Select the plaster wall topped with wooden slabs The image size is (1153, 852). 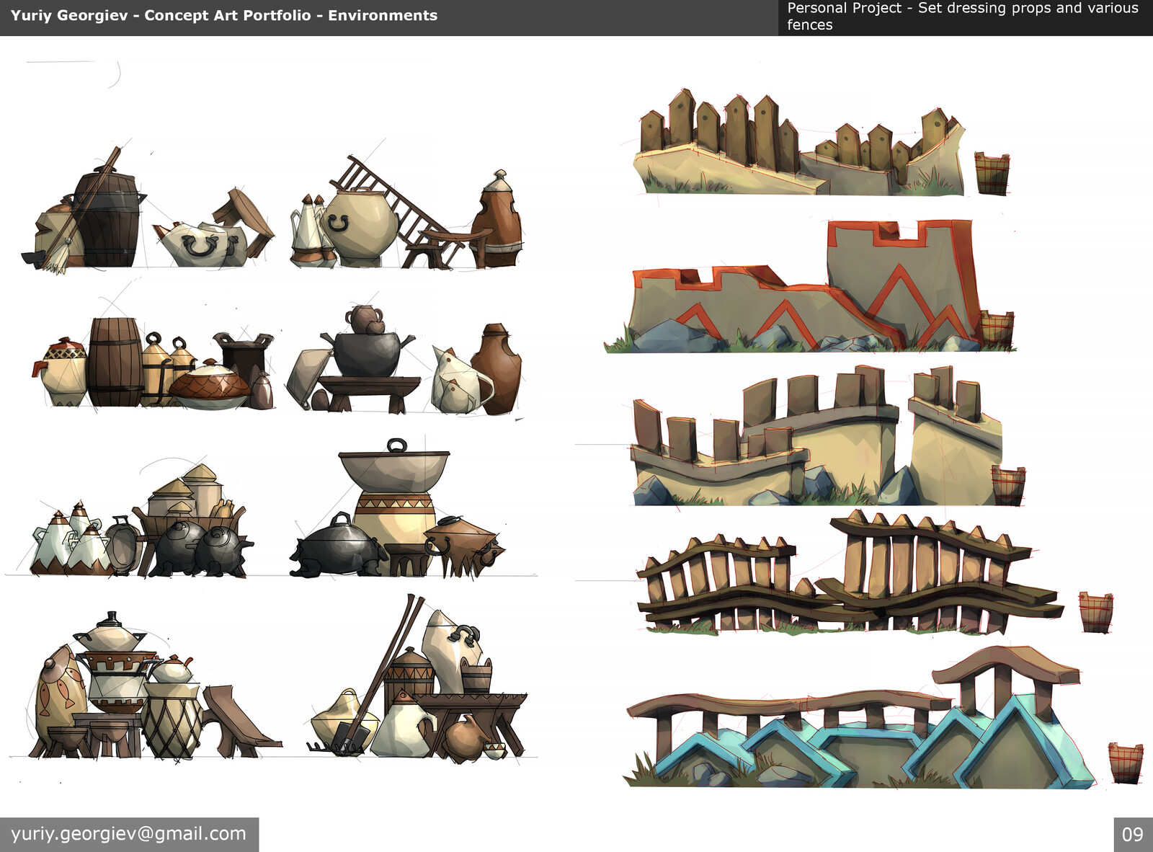tap(817, 435)
